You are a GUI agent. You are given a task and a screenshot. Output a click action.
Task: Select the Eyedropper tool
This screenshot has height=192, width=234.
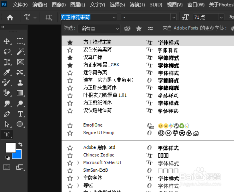click(7, 72)
